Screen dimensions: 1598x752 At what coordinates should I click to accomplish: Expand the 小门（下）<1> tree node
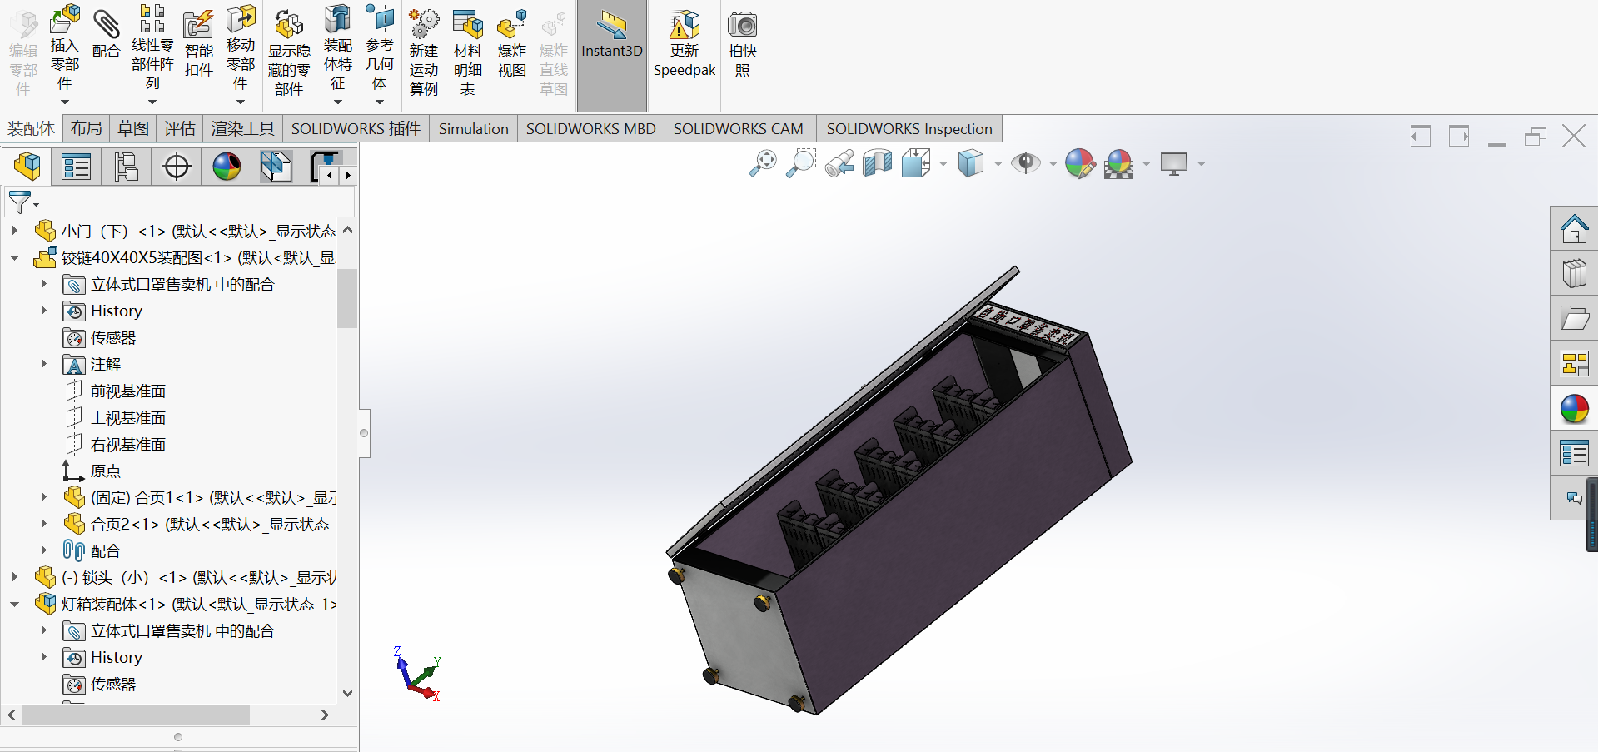pos(14,231)
